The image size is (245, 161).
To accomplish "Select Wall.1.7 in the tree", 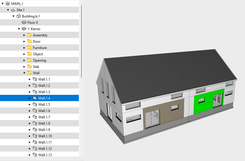I will click(44, 117).
